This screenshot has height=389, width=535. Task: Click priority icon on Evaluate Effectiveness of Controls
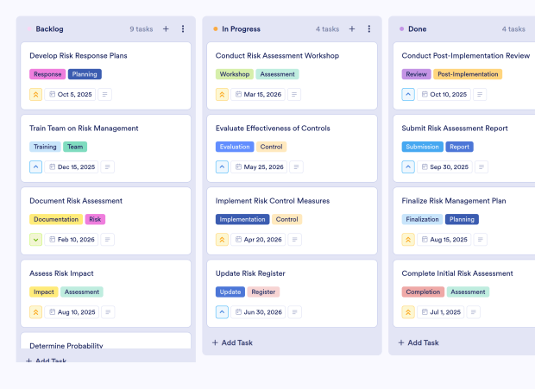tap(222, 167)
